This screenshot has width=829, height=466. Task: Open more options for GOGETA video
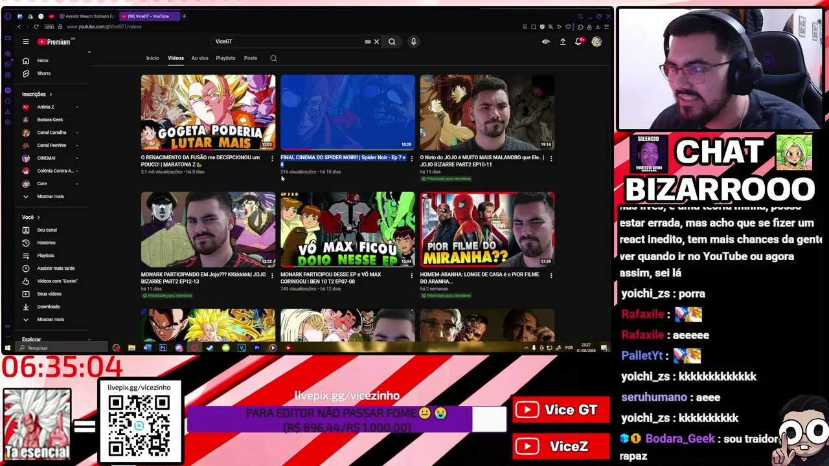tap(272, 158)
